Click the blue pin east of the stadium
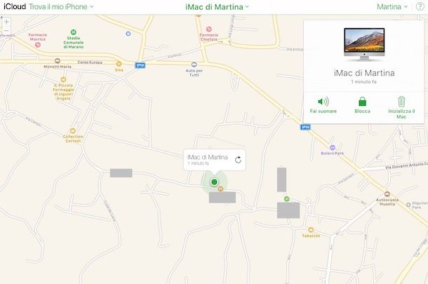 coord(128,34)
